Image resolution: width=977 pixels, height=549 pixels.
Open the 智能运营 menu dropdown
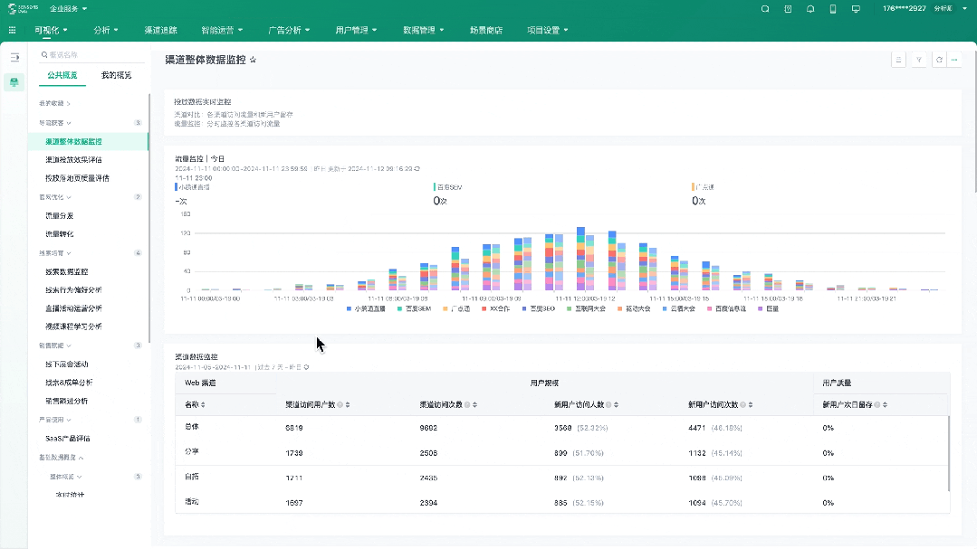click(222, 30)
